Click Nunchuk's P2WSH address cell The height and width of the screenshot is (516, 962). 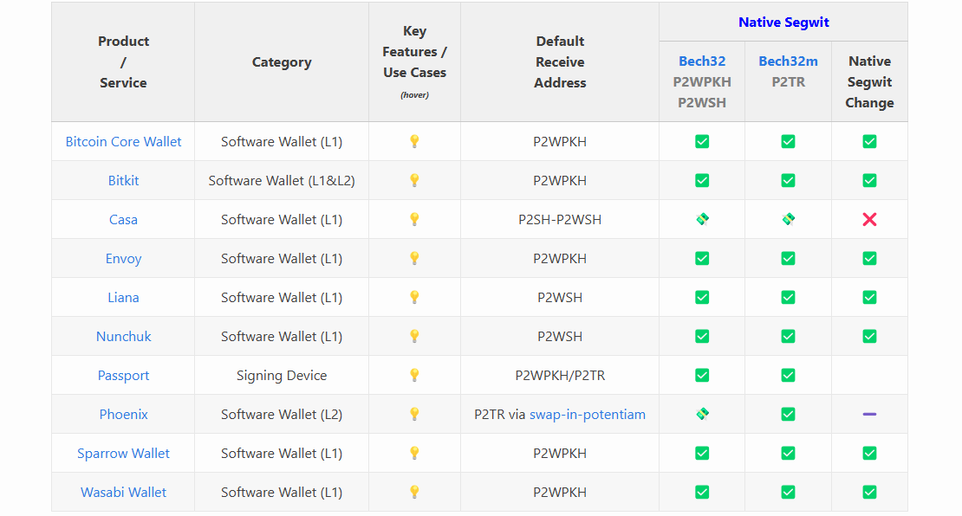click(x=560, y=337)
